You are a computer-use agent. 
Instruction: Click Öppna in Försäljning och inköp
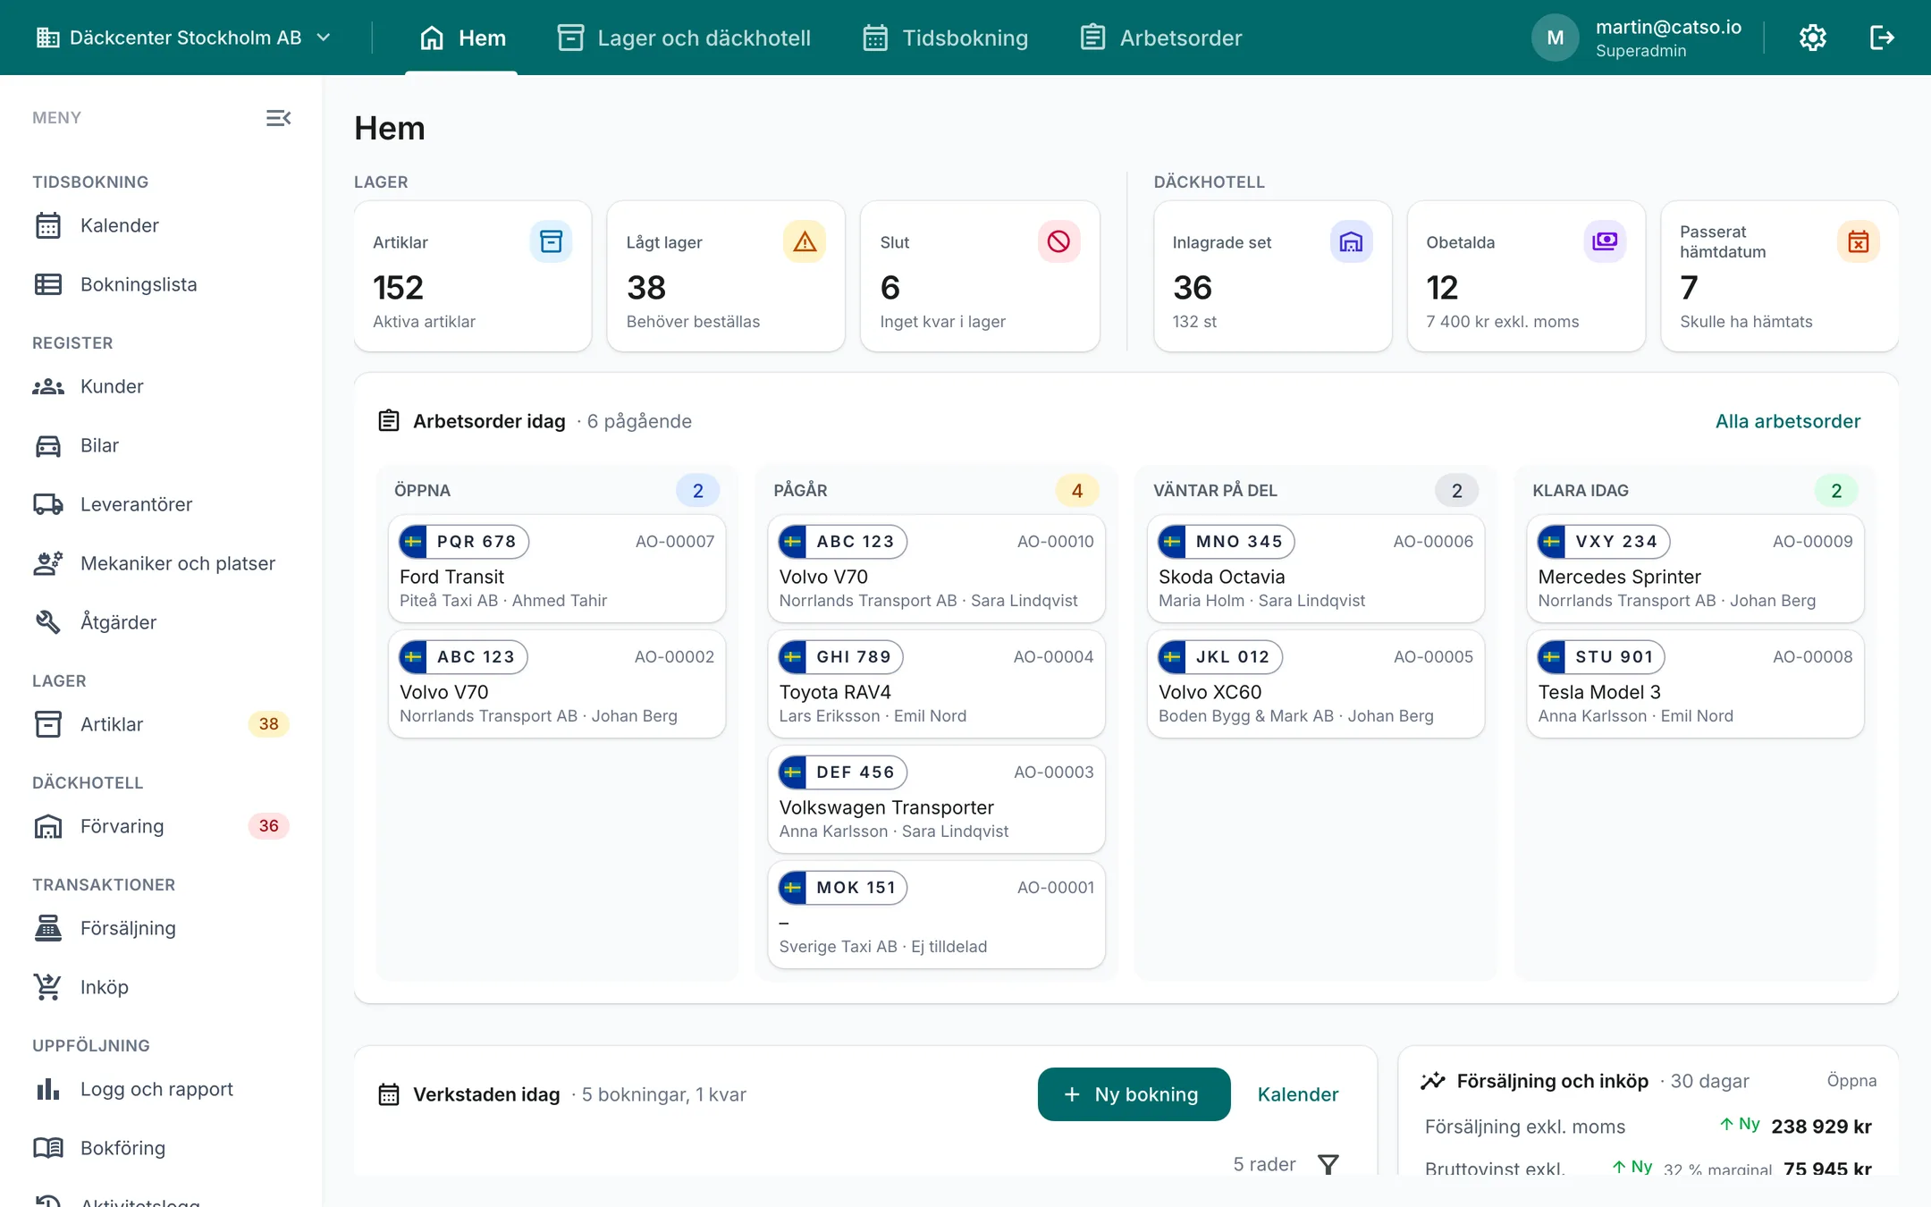pos(1851,1081)
